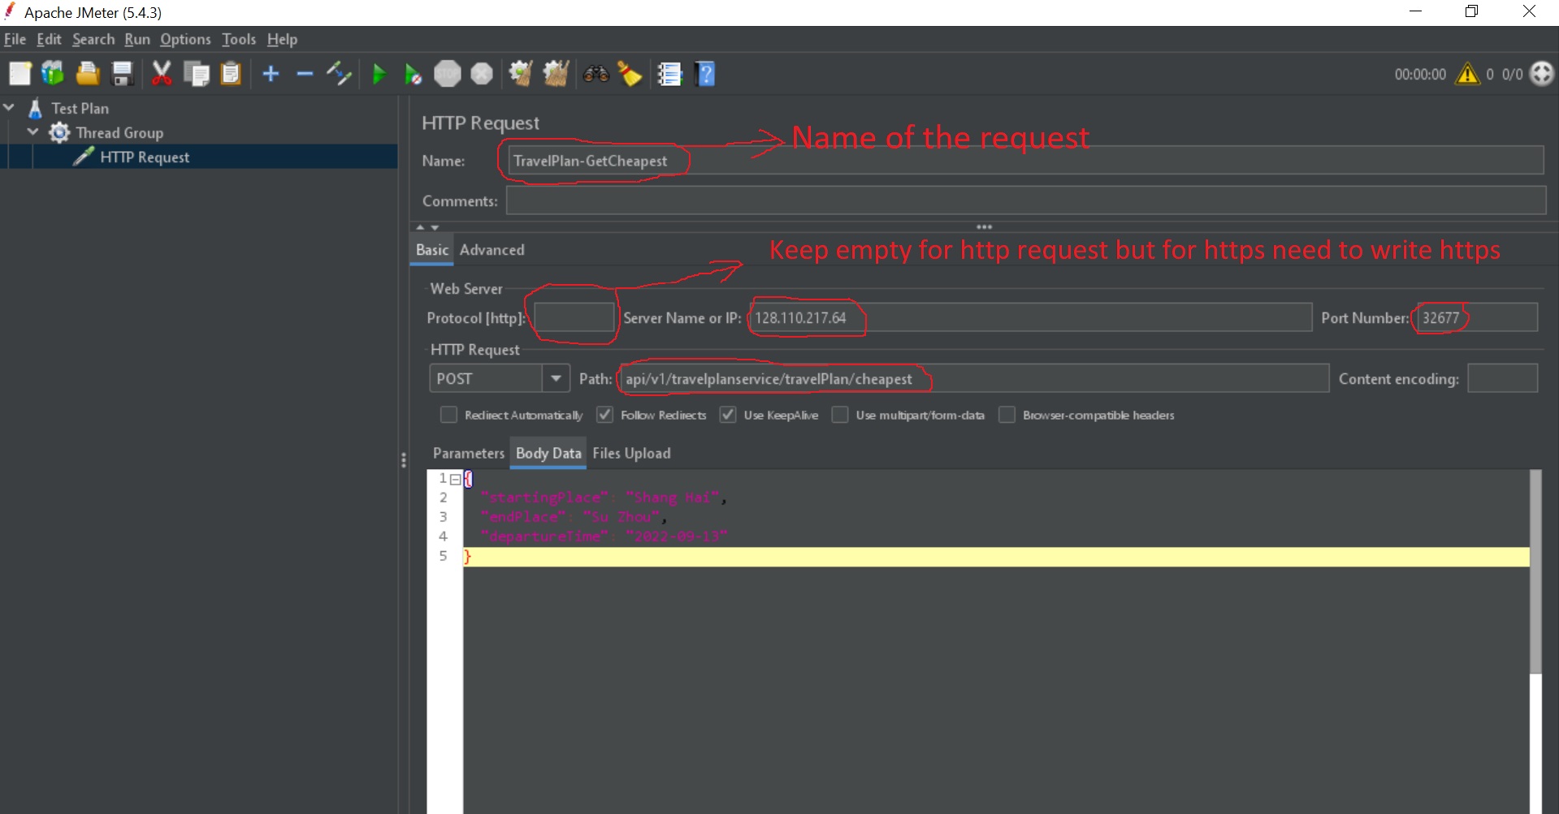Open the Options menu
Screen dimensions: 1559x814
185,39
